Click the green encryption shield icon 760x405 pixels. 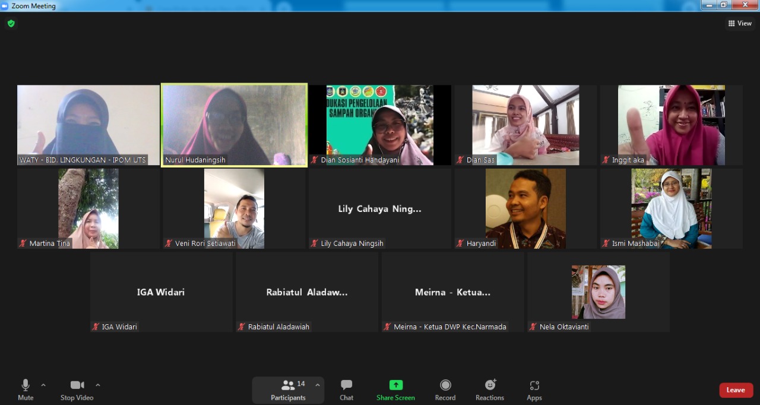tap(11, 24)
